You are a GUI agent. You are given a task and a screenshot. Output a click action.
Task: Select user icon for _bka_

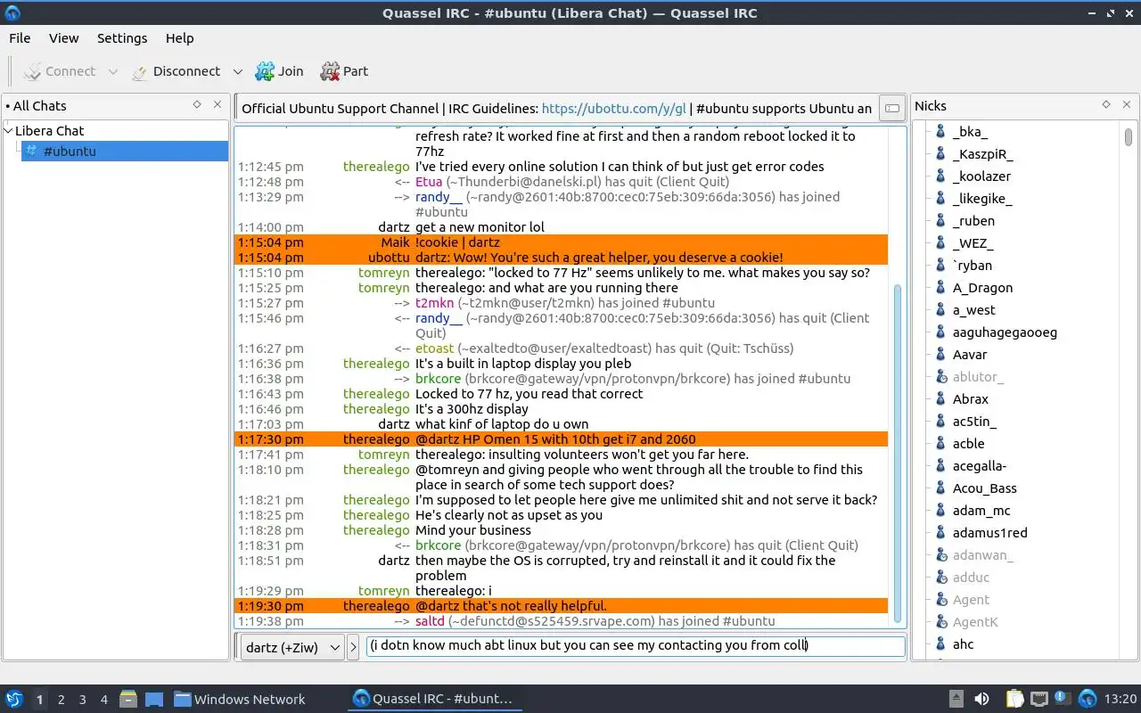(940, 132)
